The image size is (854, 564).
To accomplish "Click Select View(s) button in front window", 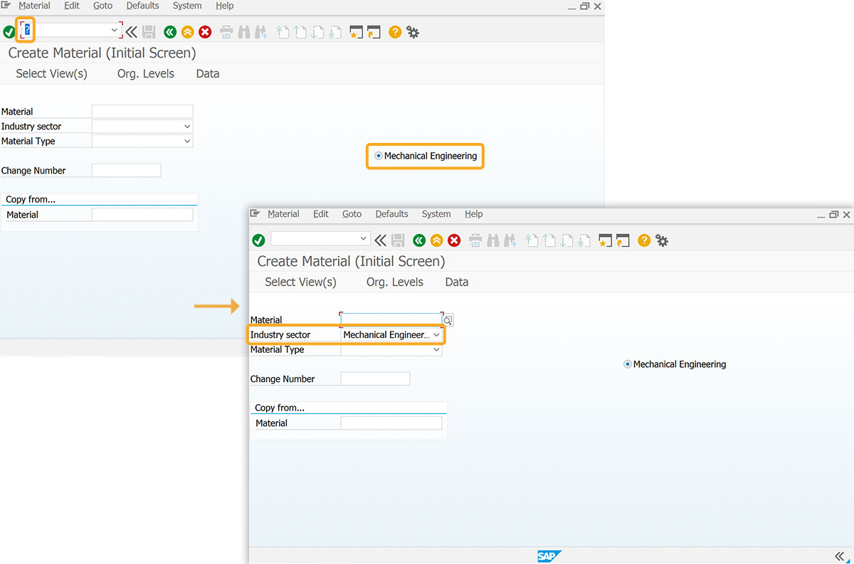I will pos(300,282).
